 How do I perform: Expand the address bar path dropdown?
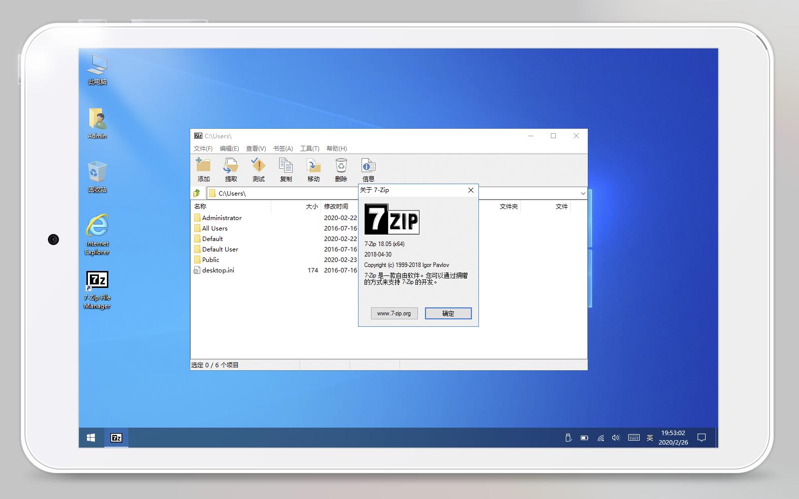coord(583,193)
